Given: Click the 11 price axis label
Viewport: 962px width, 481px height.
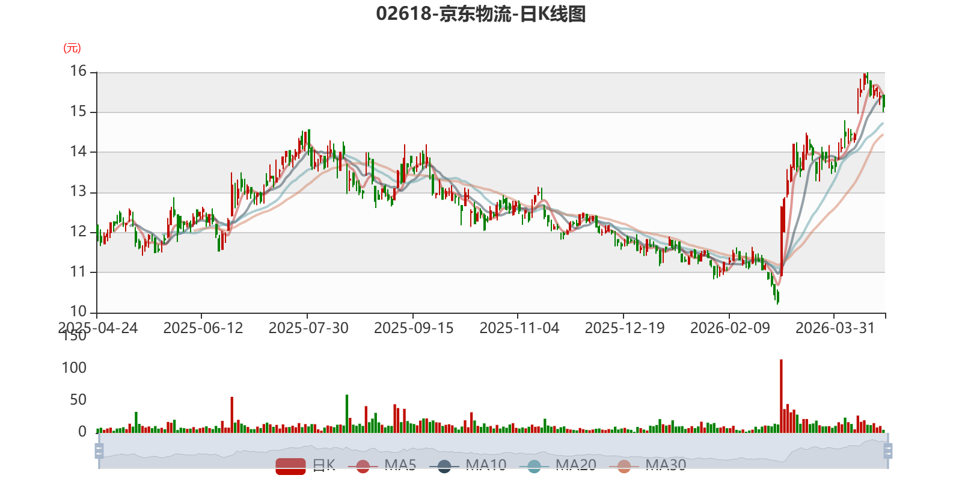Looking at the screenshot, I should 79,272.
